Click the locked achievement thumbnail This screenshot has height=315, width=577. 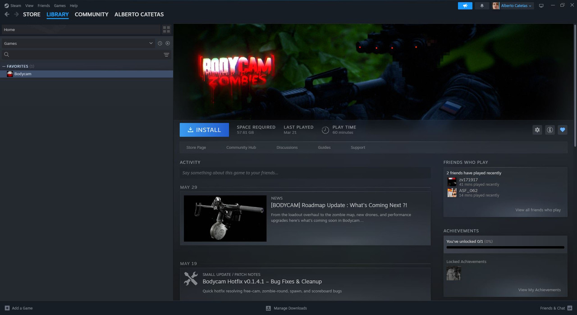coord(453,273)
